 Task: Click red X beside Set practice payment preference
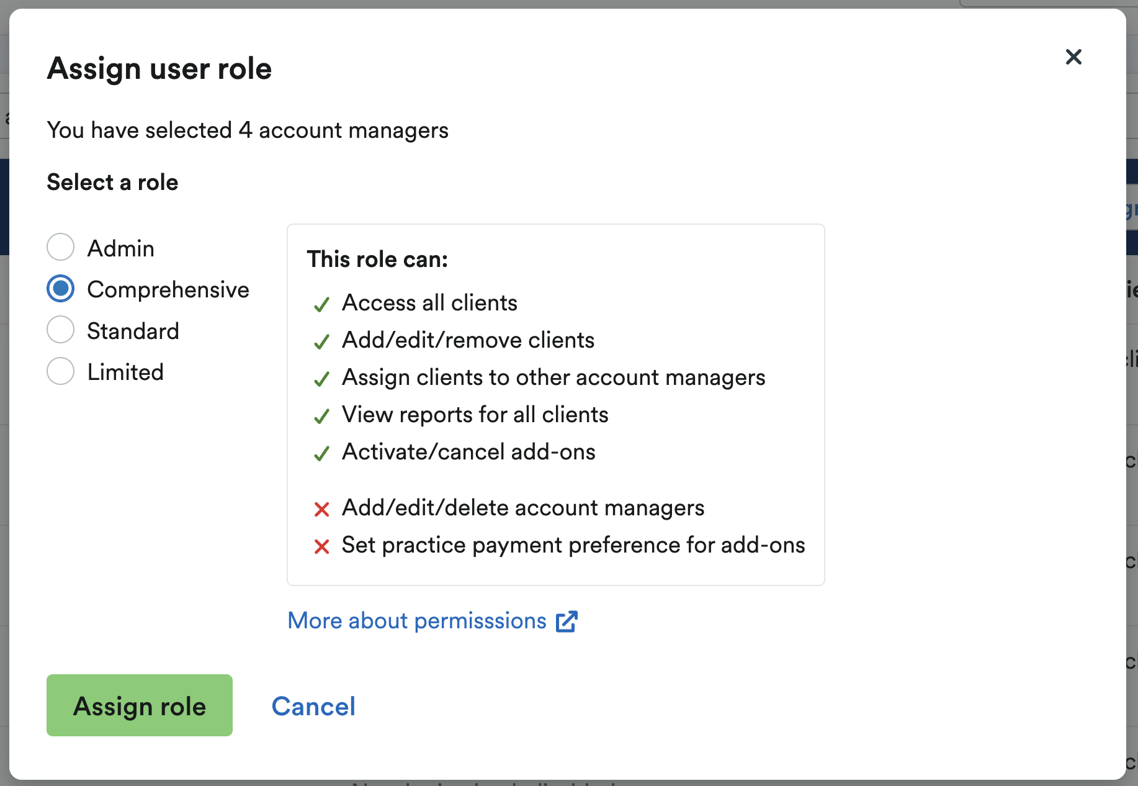coord(321,547)
